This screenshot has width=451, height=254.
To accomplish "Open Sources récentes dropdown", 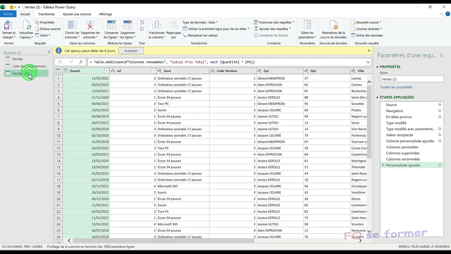I will coord(366,29).
